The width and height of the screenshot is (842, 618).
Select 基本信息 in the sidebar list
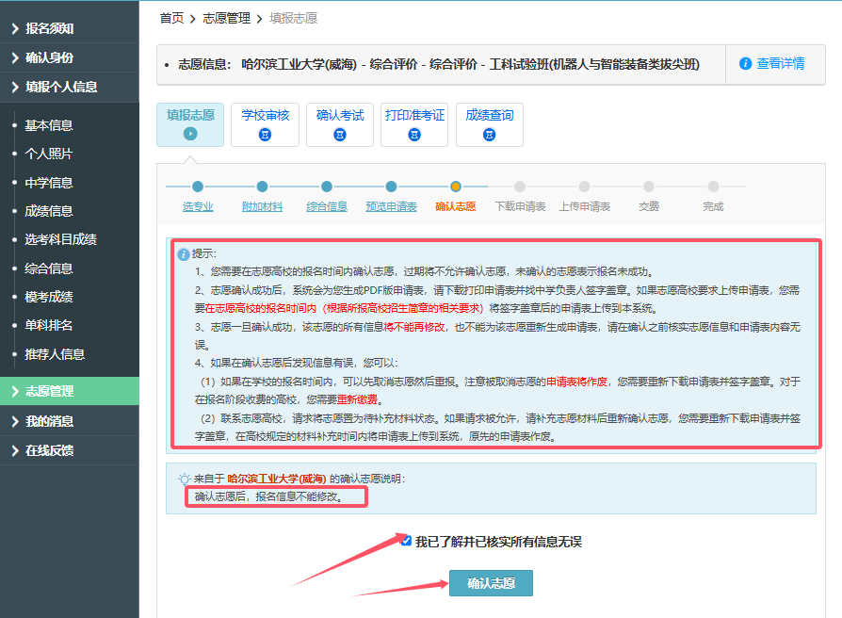[x=49, y=125]
